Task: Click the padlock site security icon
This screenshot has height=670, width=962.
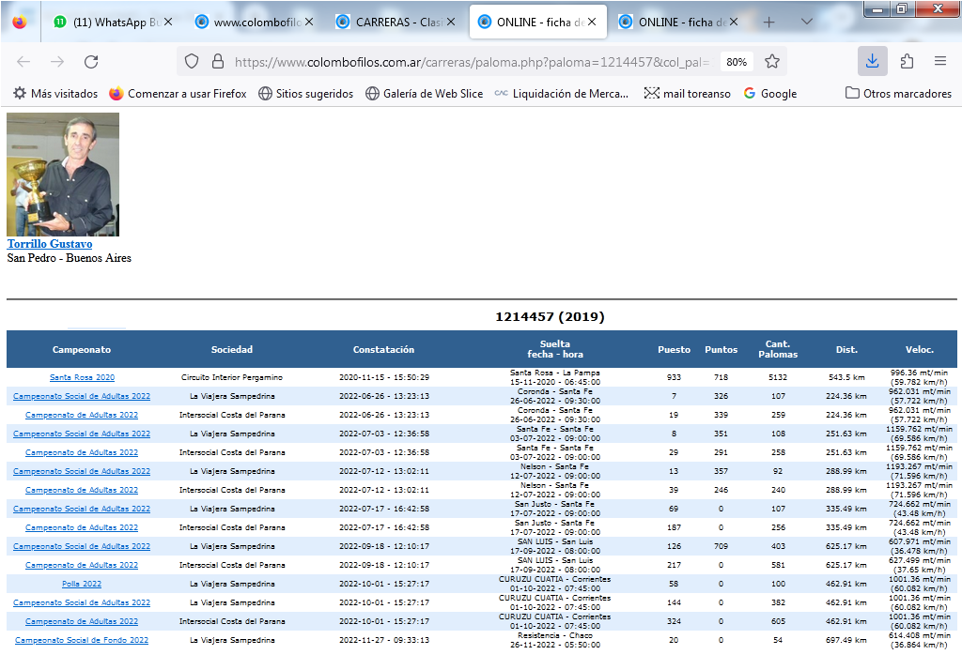Action: pos(218,61)
